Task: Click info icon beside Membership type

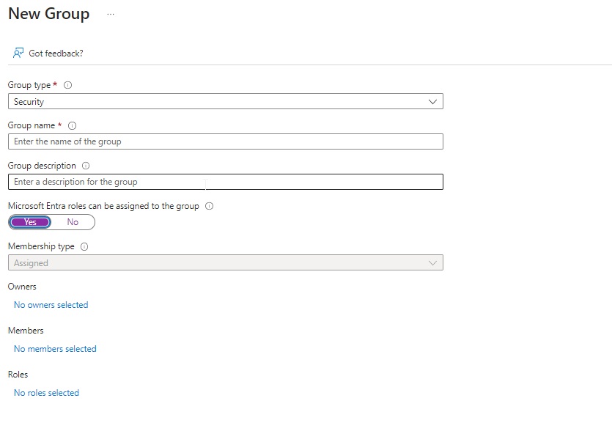Action: 84,247
